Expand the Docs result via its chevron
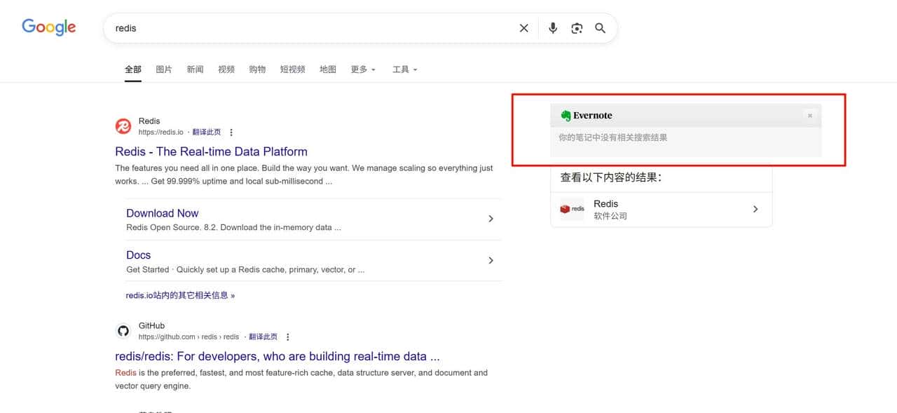 click(x=491, y=260)
